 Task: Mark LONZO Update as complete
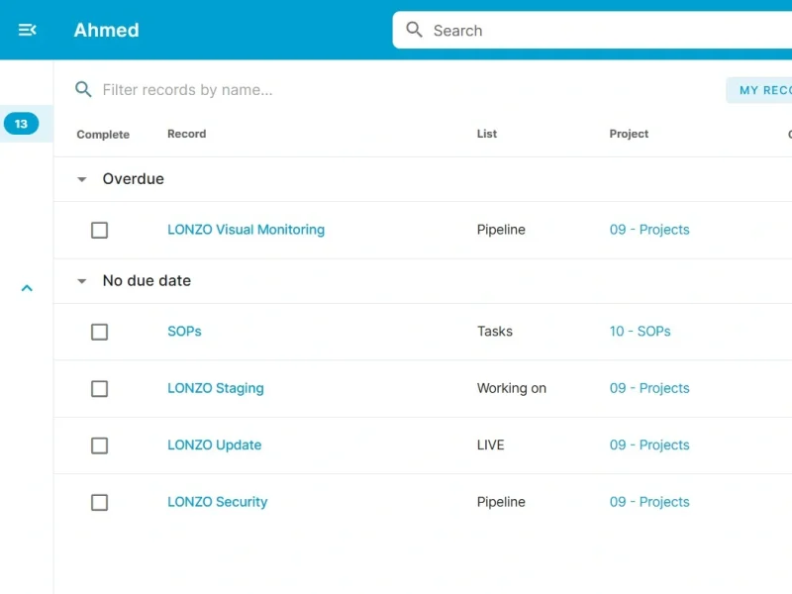click(x=100, y=445)
